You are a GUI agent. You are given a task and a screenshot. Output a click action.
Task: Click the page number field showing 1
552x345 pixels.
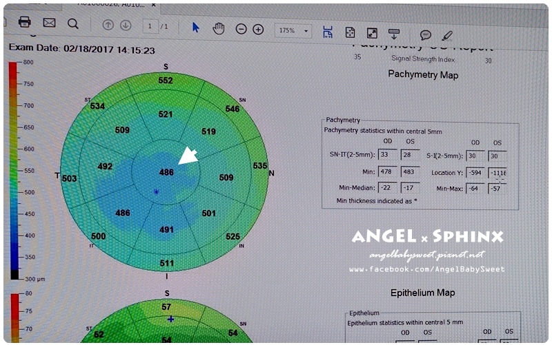tap(150, 26)
